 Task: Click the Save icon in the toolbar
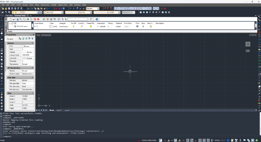point(9,9)
